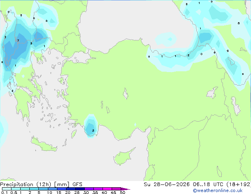Viewport: 251px width, 194px height.
Task: Click the 20–25 mm legend swatch
Action: [71, 189]
